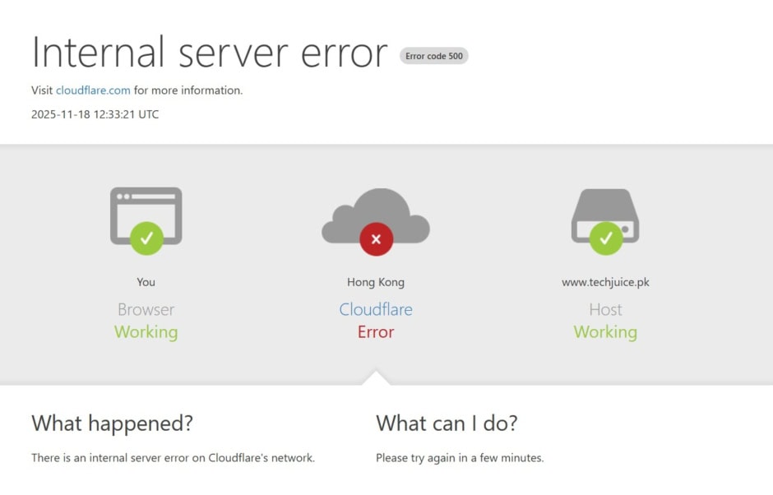The image size is (773, 495).
Task: Expand the 'What can I do?' section
Action: (447, 423)
